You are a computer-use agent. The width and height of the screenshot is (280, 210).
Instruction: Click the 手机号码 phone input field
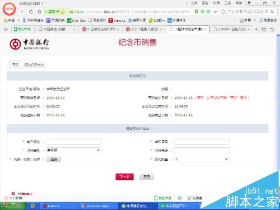point(202,142)
